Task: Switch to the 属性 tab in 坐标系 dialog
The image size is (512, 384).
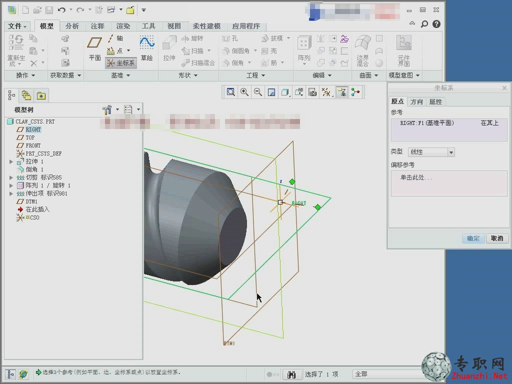Action: coord(435,102)
